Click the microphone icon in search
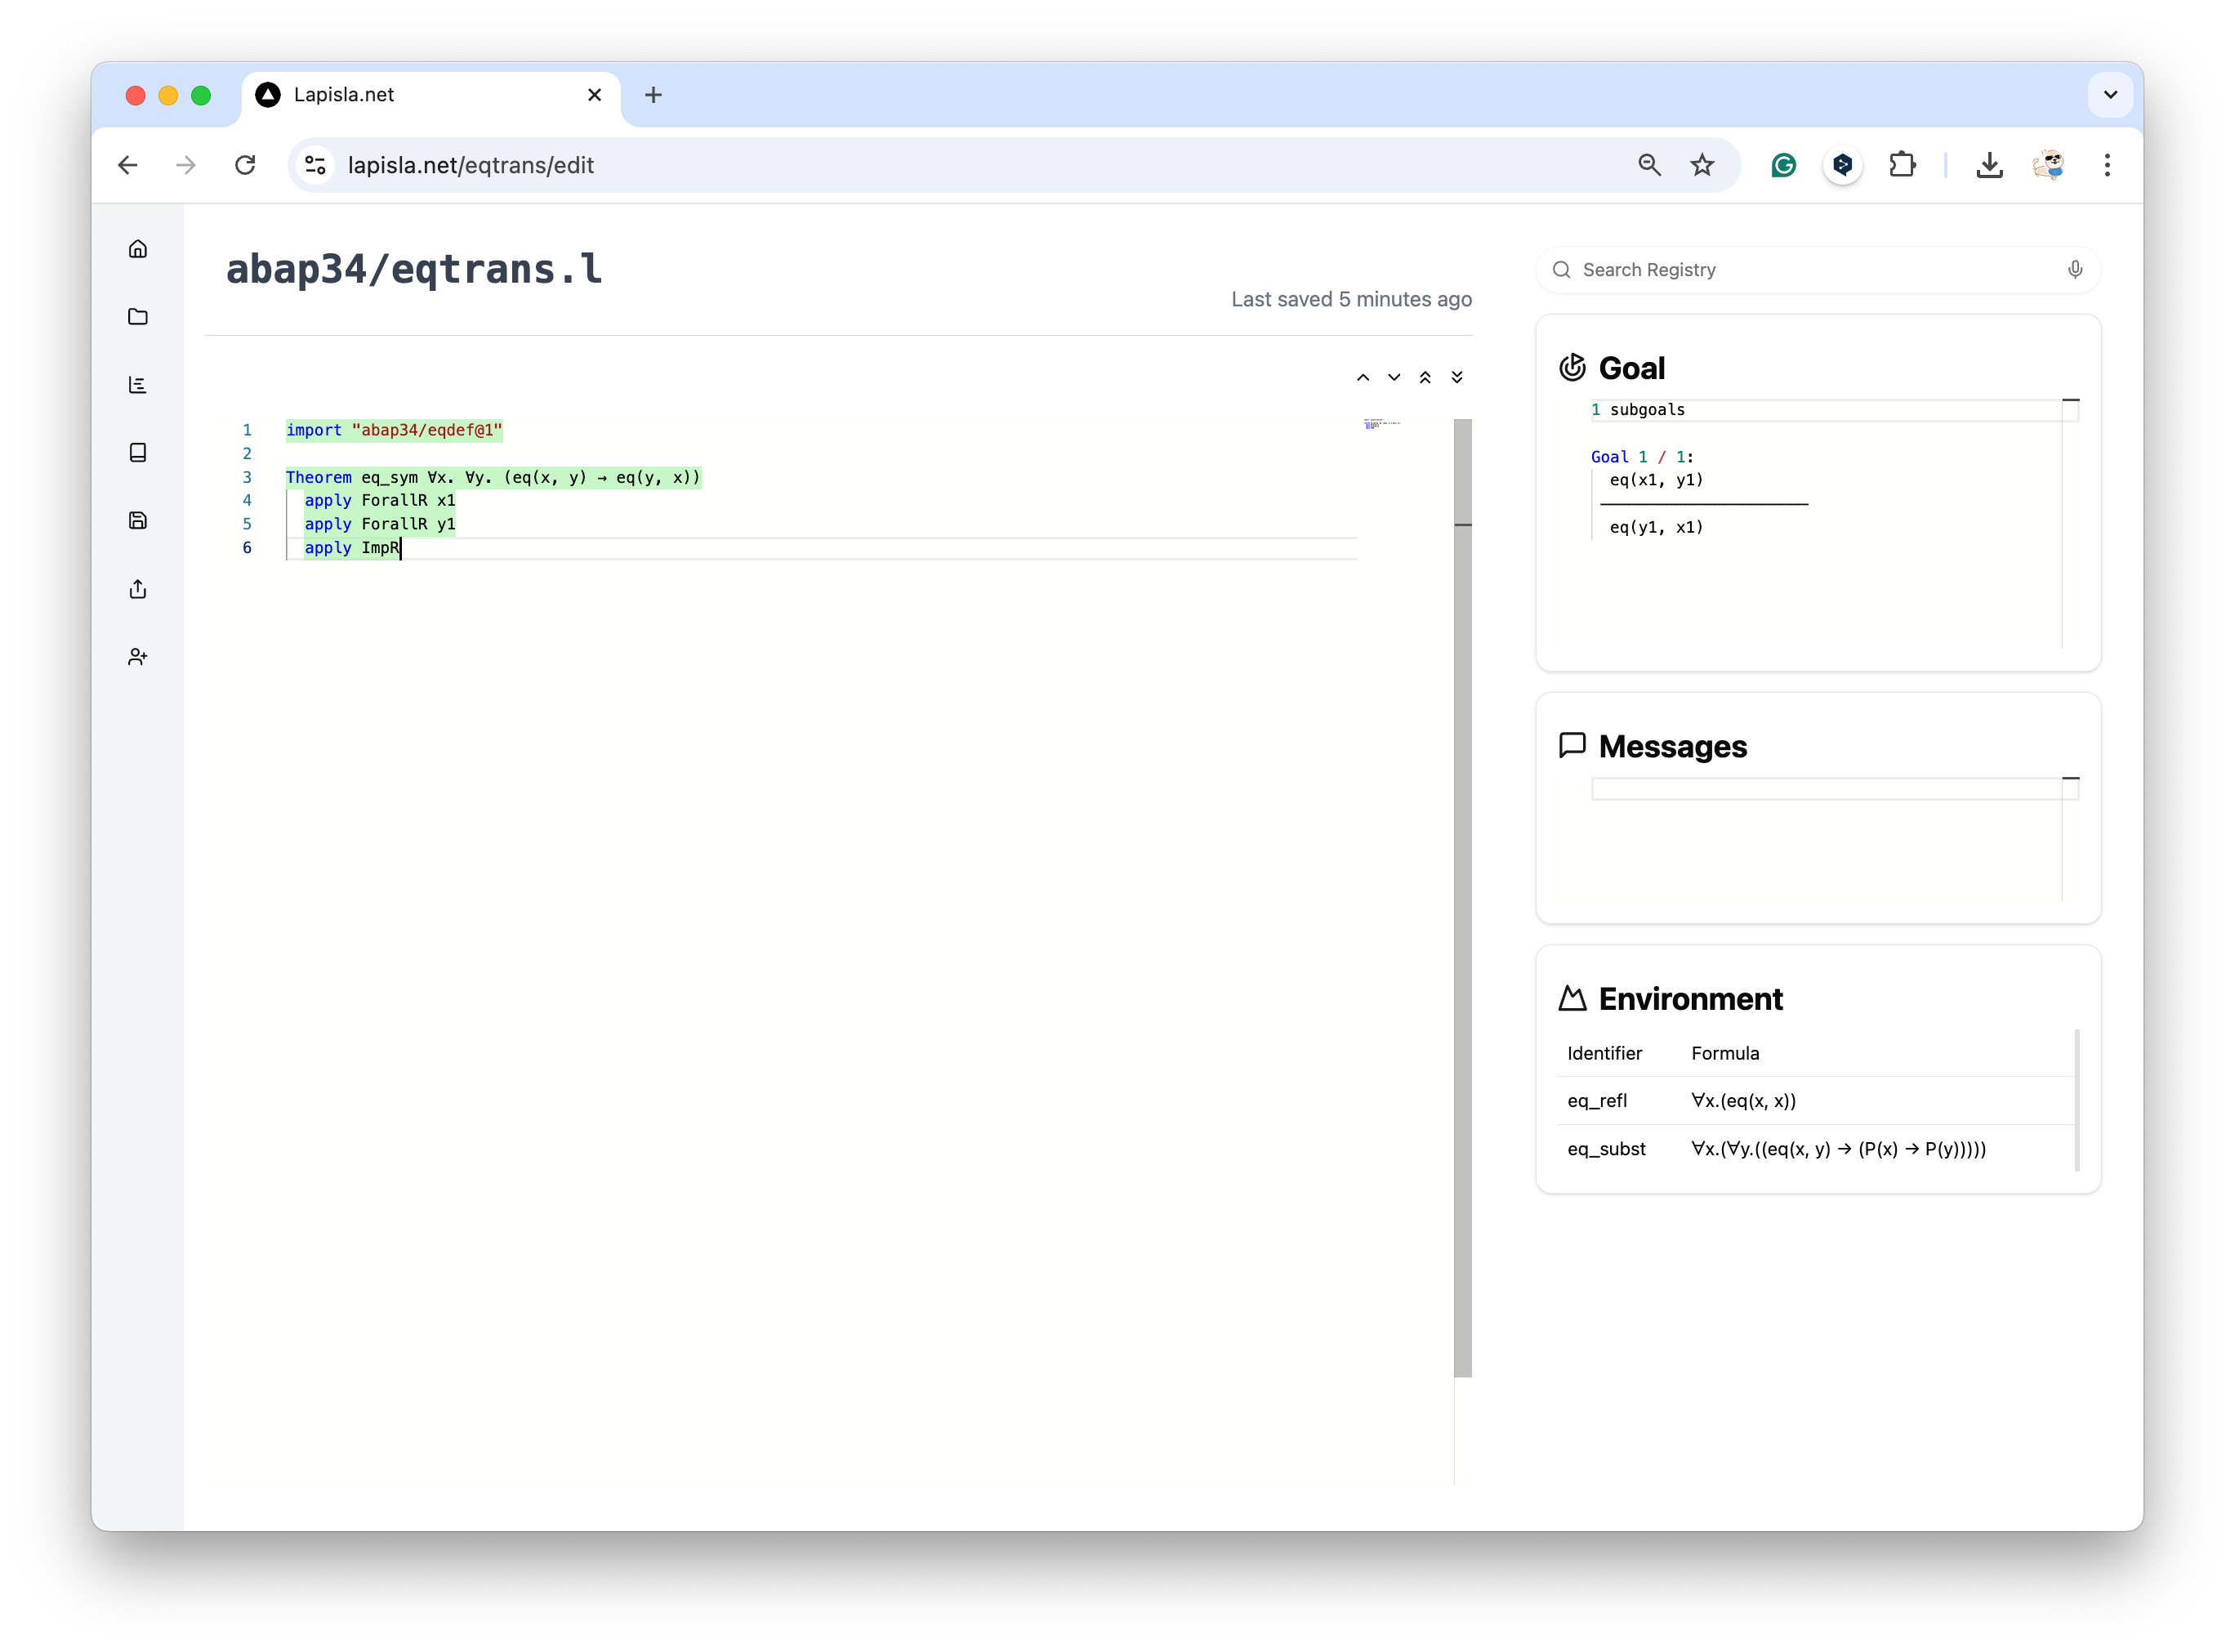2235x1652 pixels. (2075, 270)
